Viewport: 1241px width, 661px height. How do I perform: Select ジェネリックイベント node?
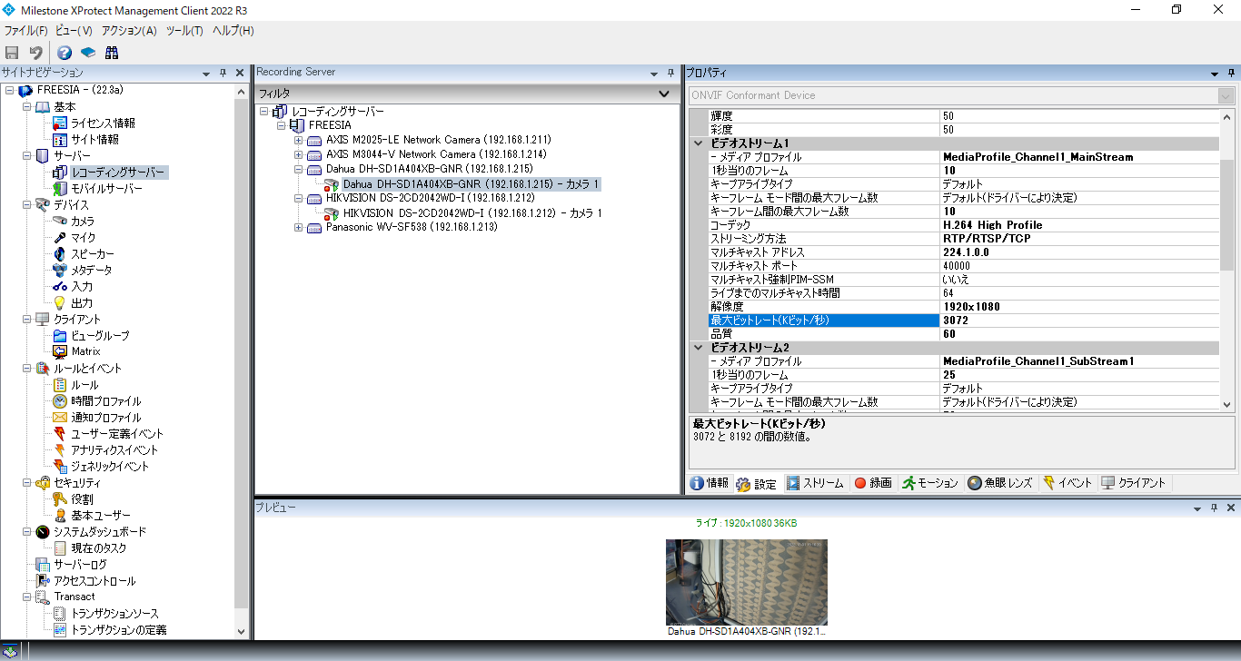tap(110, 467)
